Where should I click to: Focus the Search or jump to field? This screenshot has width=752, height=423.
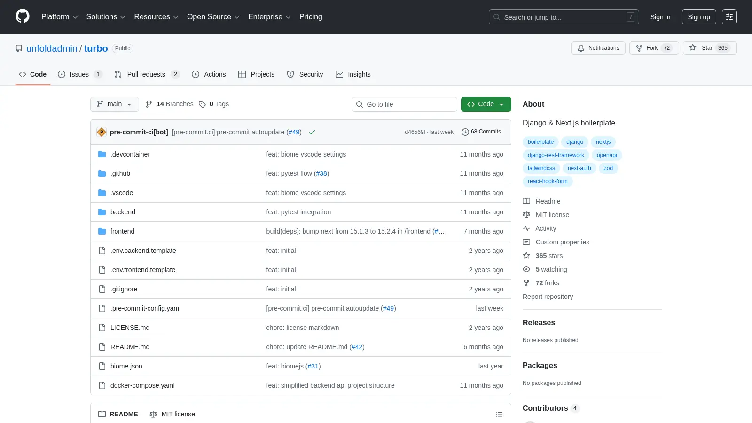click(564, 17)
